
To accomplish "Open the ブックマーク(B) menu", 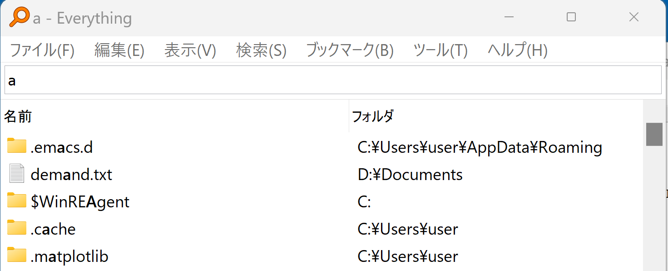I will [x=350, y=50].
